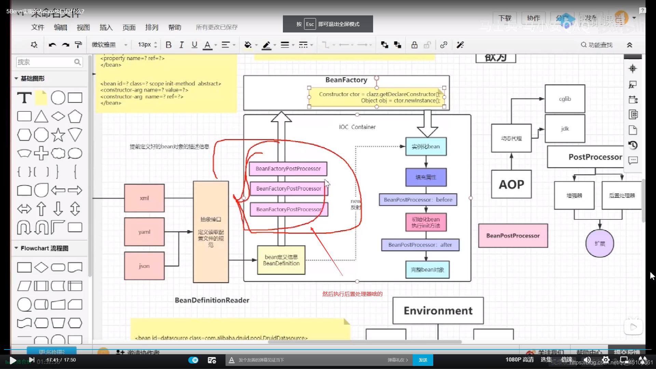
Task: Select the circle shape in basic shapes
Action: (x=58, y=98)
